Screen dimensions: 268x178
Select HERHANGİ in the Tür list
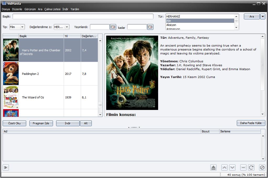(200, 16)
